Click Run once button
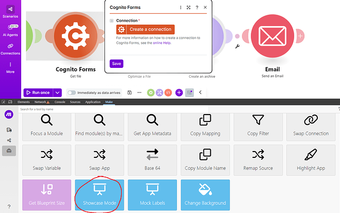 [38, 92]
